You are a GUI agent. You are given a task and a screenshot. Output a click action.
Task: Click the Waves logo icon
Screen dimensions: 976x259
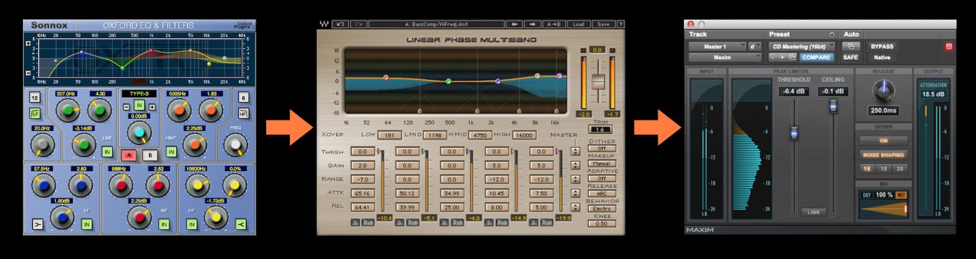(324, 24)
